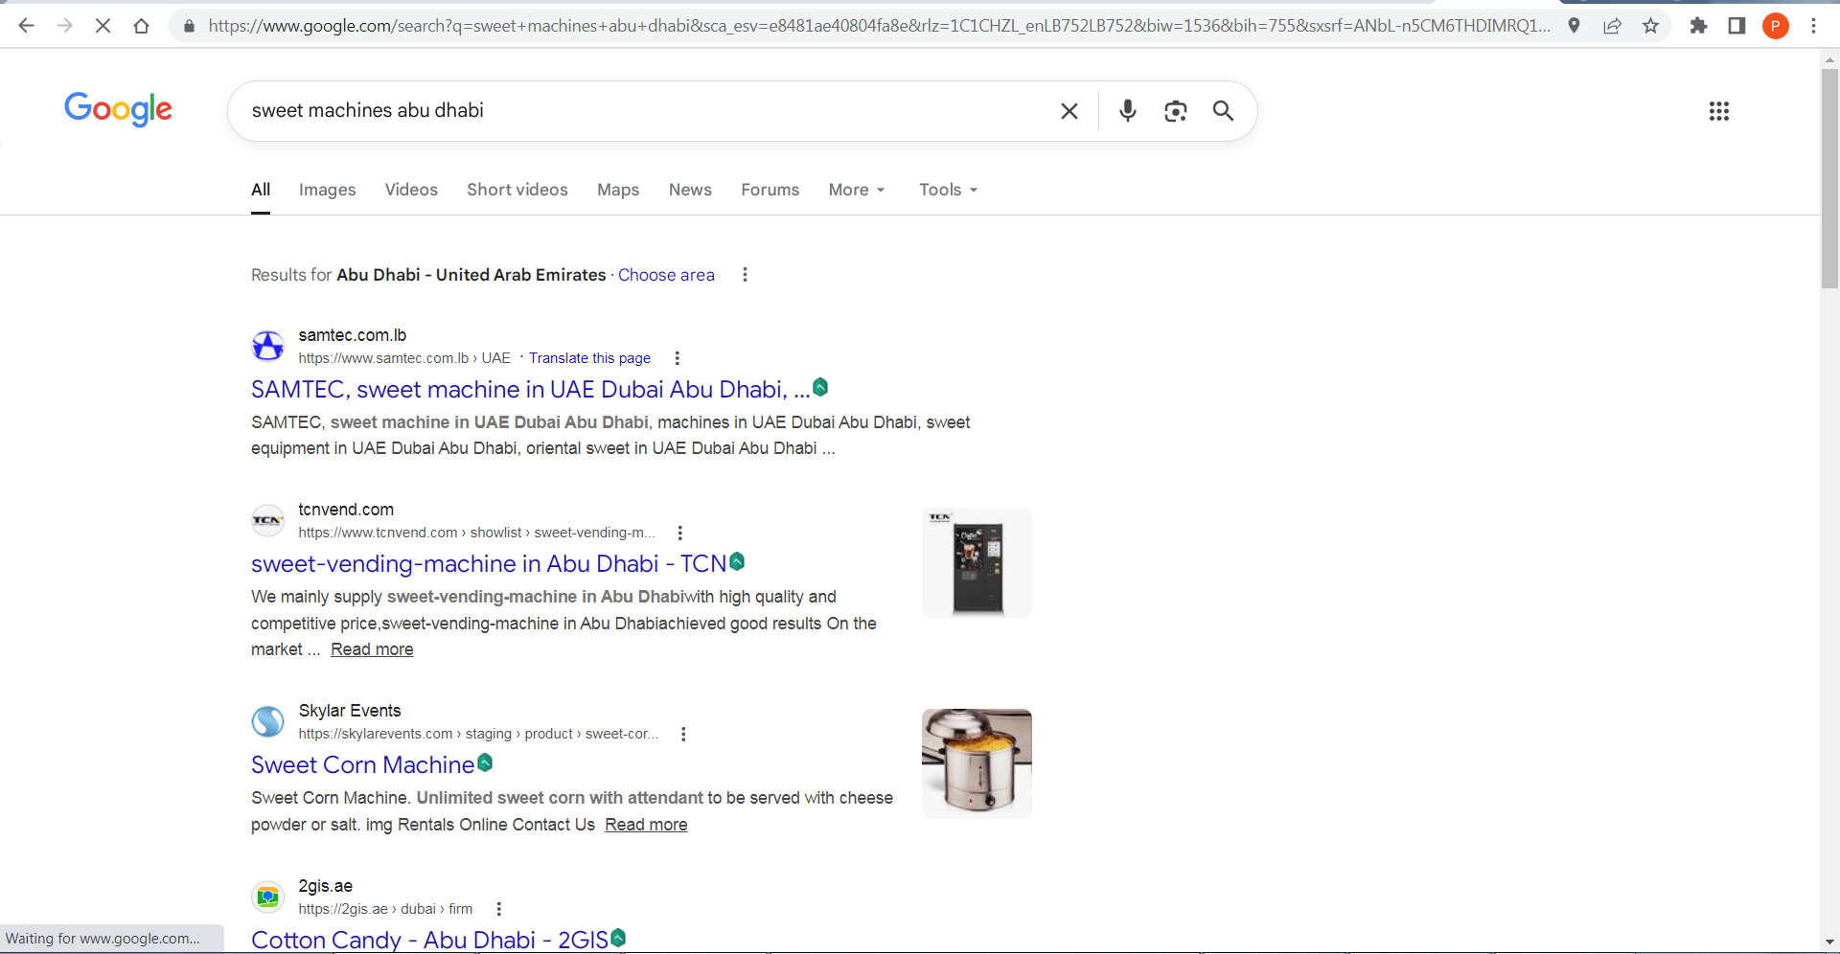Screen dimensions: 1840x954
Task: Open Cotton Candy - Abu Dhabi result
Action: point(429,940)
